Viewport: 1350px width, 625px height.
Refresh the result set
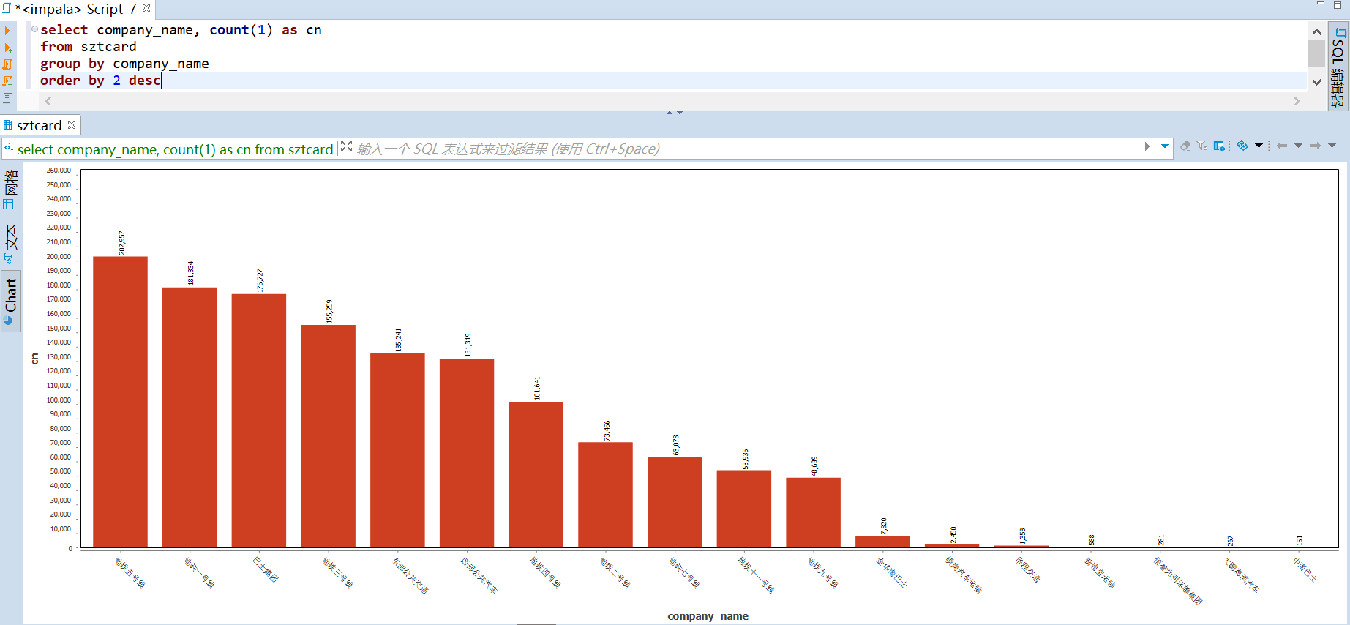1242,146
